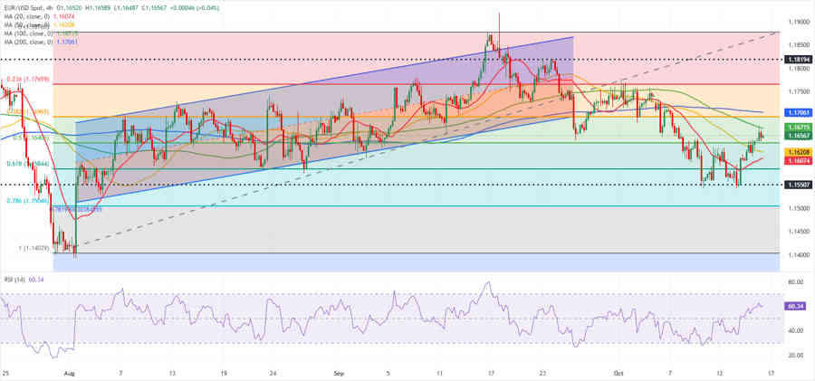The height and width of the screenshot is (381, 815).
Task: Click the 1.19000 price scale label
Action: click(x=798, y=21)
